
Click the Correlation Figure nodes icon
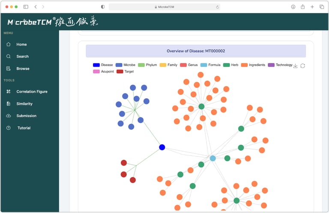click(x=9, y=91)
